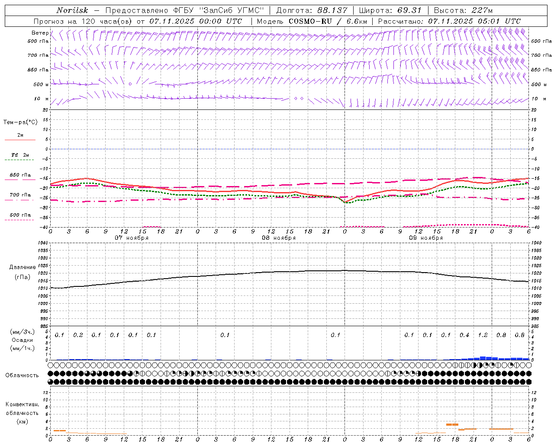Click the "Давление" pressure panel label
This screenshot has width=554, height=443.
[23, 267]
